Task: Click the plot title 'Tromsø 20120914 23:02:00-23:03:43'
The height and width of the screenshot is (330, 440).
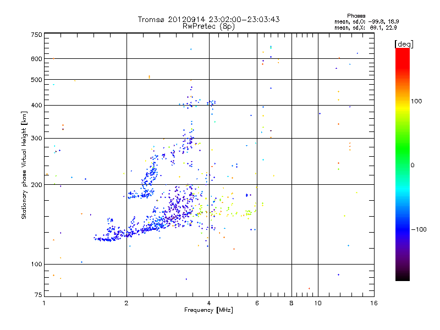Action: coord(208,19)
